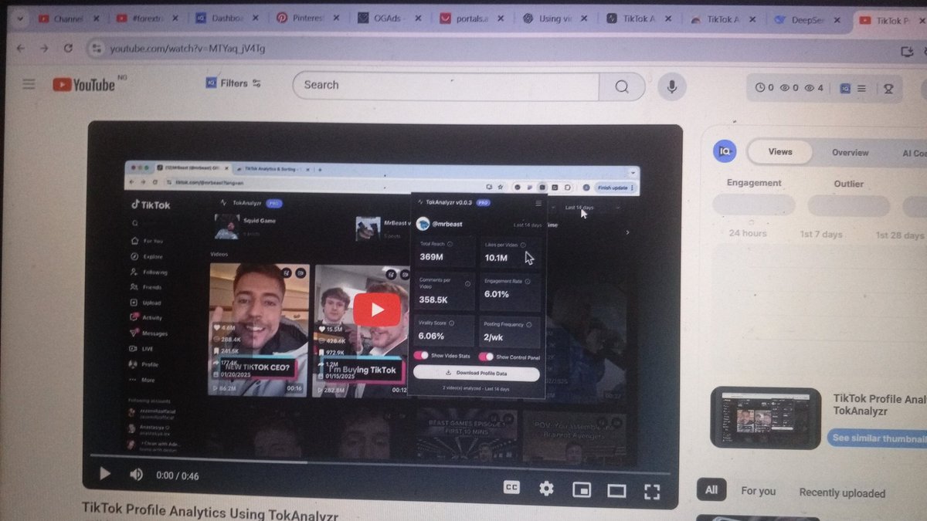The width and height of the screenshot is (927, 521).
Task: Click the 0:00 / 0:46 time display
Action: (x=177, y=475)
